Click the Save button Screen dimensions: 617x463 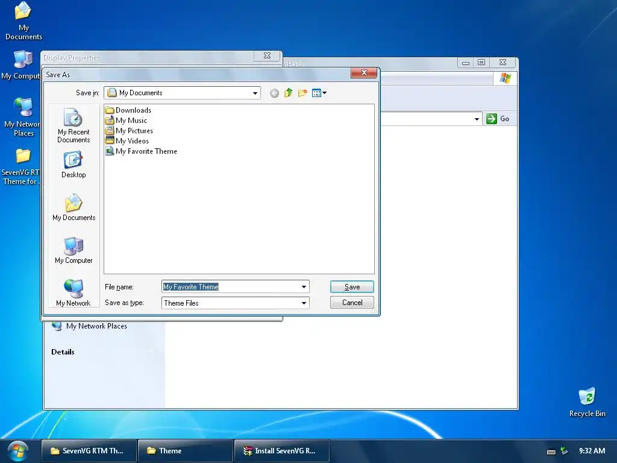(x=352, y=286)
